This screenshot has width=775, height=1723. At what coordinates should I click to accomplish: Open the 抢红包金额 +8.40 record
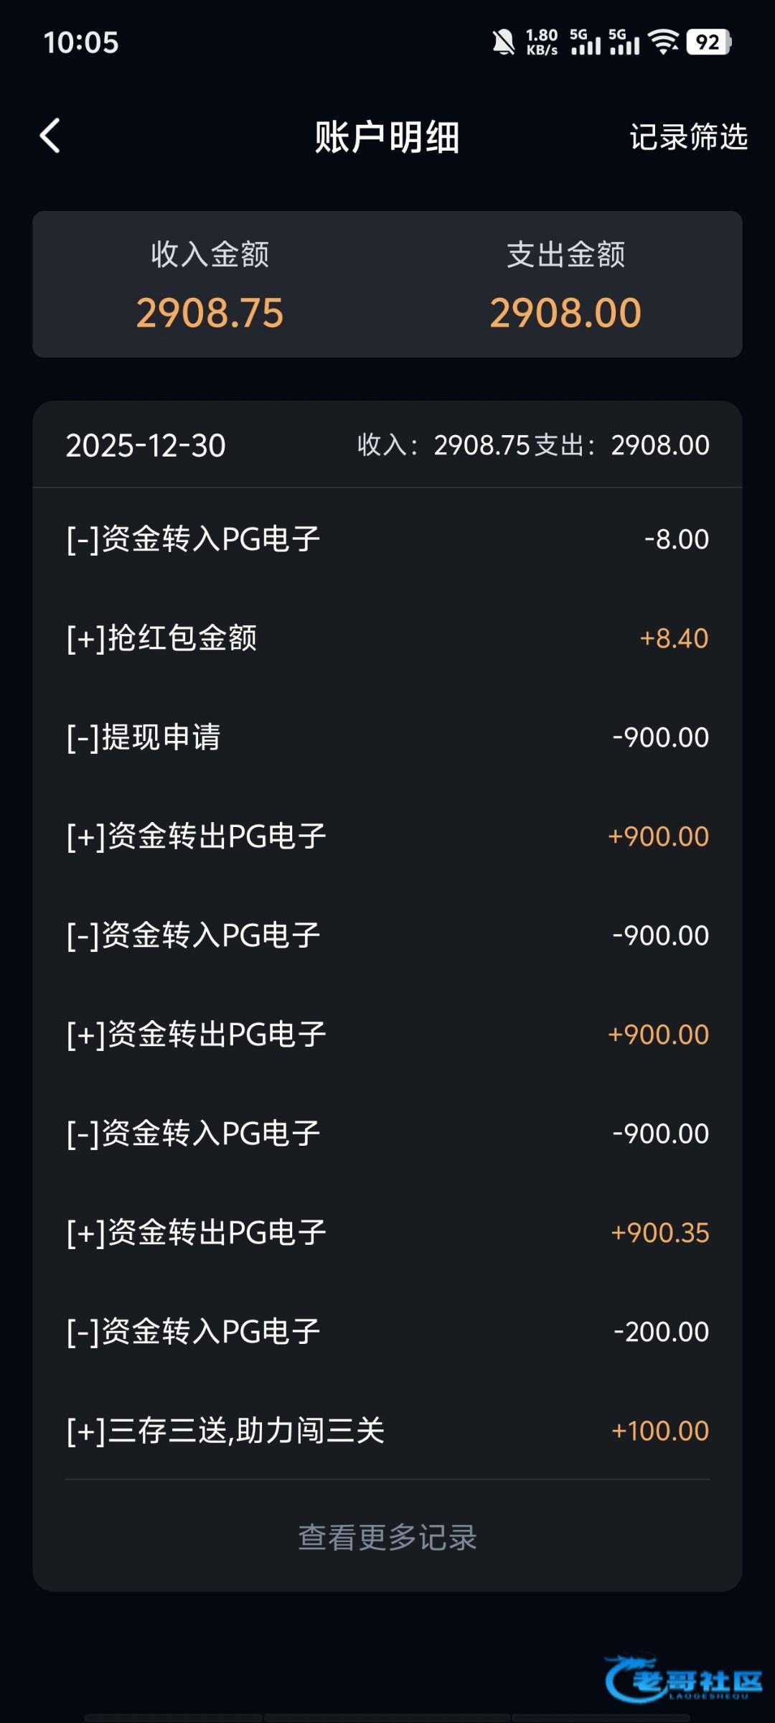tap(387, 638)
